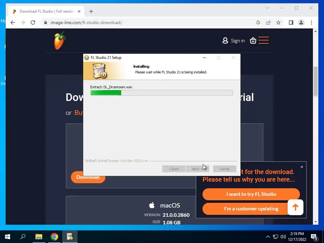This screenshot has height=243, width=324.
Task: Click the Google icon in the address bar
Action: [x=258, y=22]
